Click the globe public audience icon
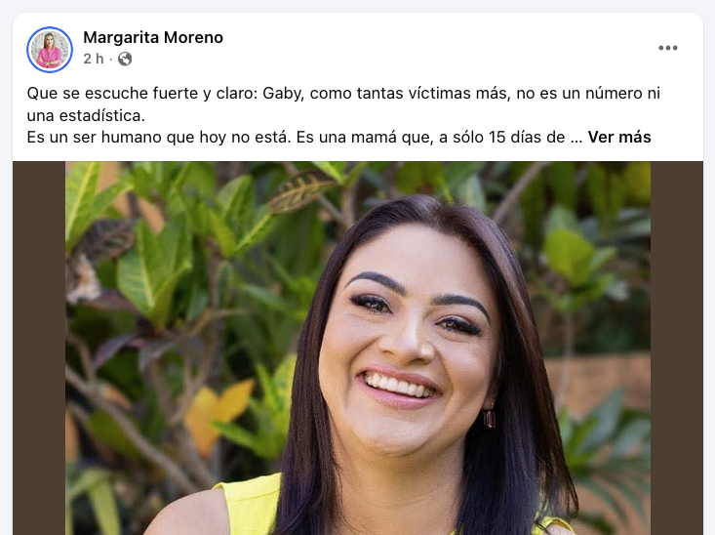 click(125, 59)
